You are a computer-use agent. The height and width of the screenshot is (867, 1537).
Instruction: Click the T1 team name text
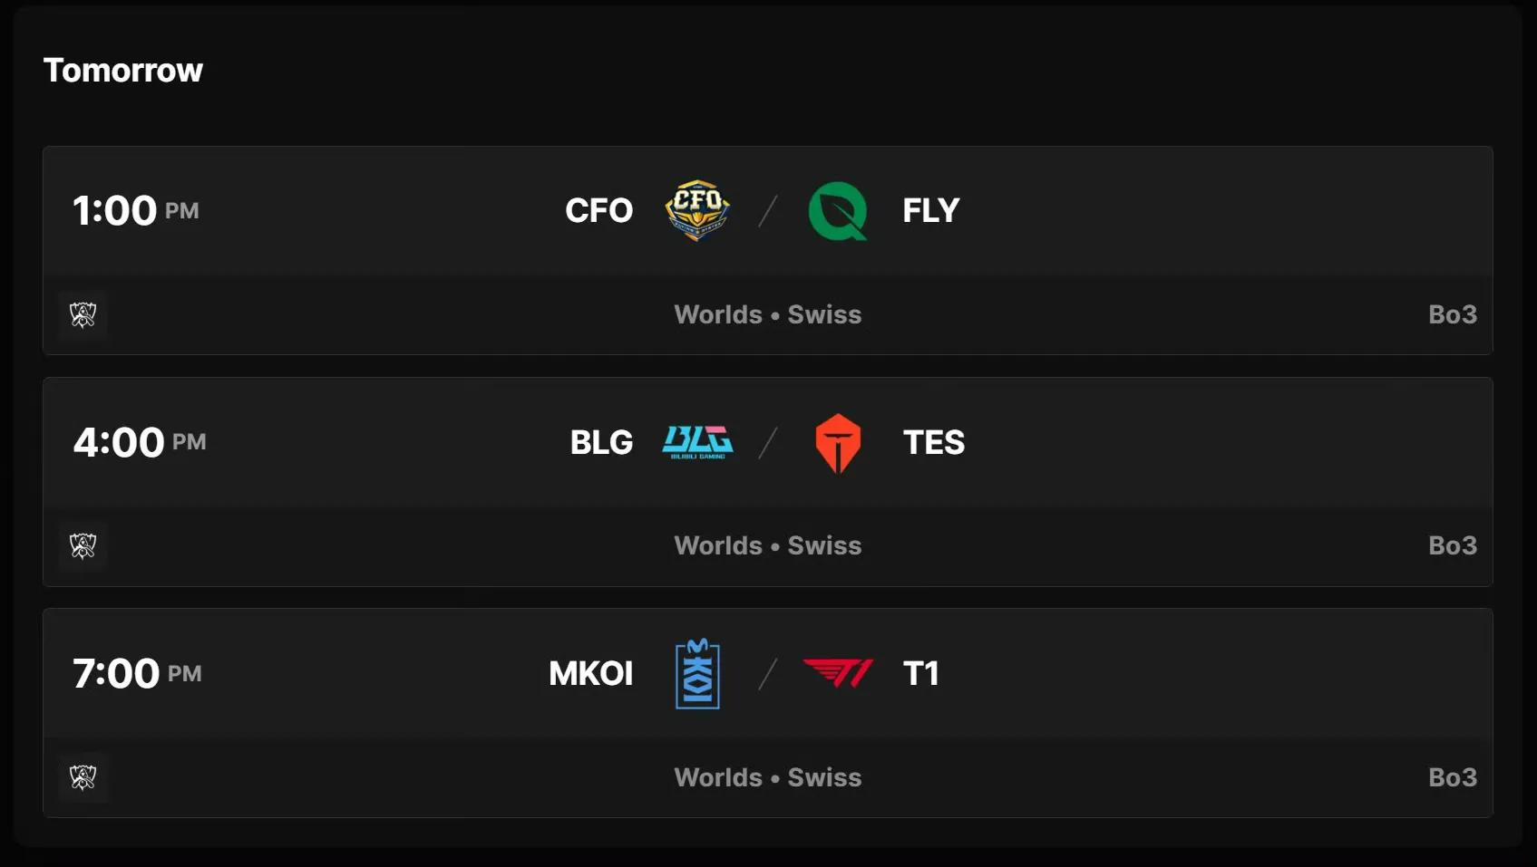920,673
